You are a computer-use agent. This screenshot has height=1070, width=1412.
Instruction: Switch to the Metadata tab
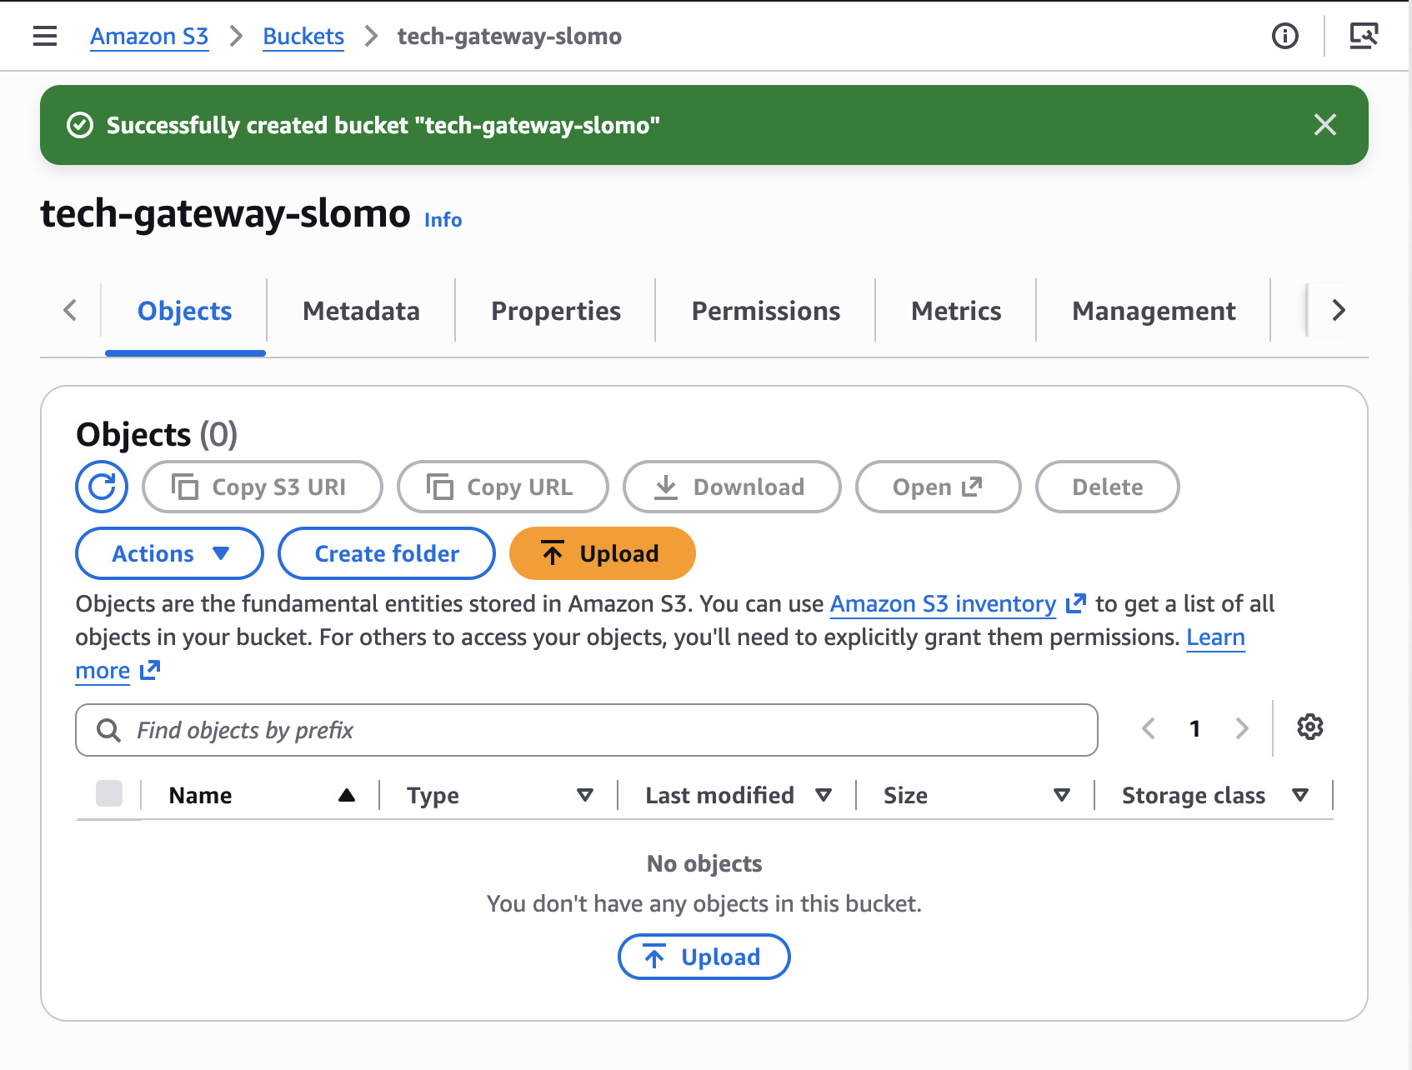tap(361, 311)
